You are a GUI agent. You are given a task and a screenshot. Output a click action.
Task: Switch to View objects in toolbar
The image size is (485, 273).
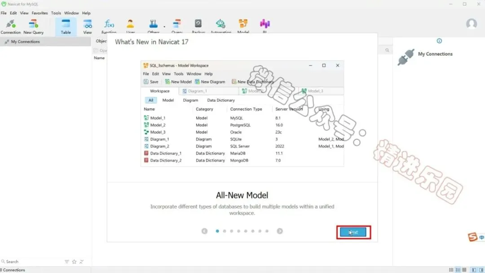point(88,26)
